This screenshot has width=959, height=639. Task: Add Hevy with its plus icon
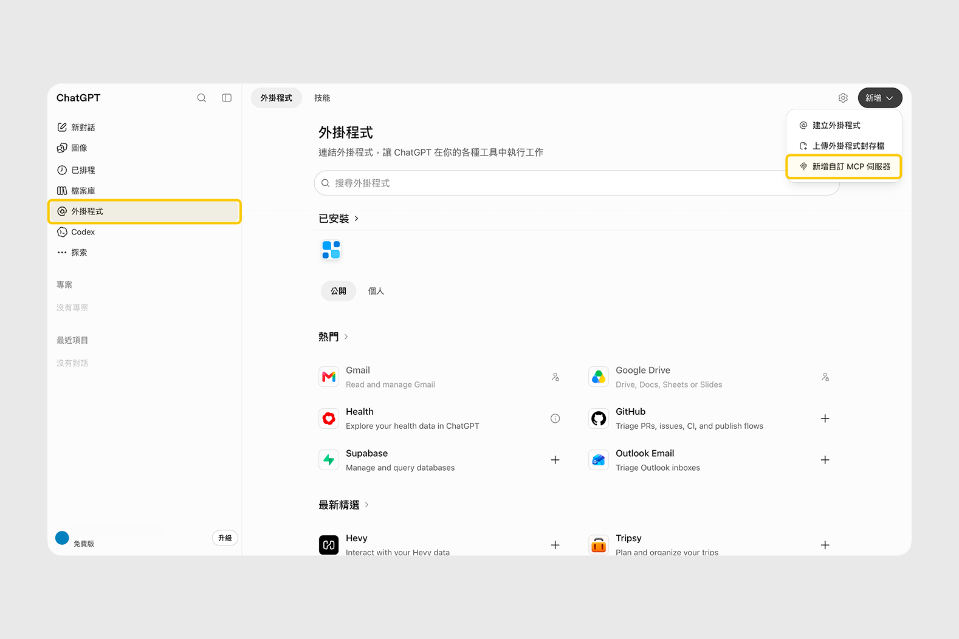[555, 545]
